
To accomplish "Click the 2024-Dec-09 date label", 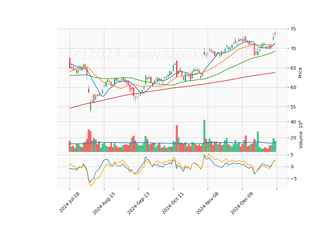I will pos(242,203).
